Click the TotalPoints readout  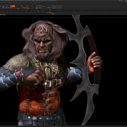(57, 8)
